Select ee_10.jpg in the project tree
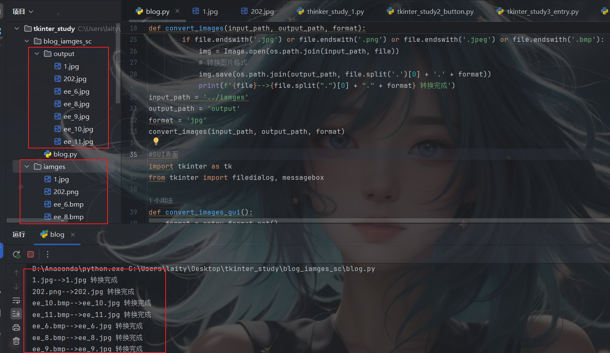The height and width of the screenshot is (353, 610). click(x=78, y=129)
